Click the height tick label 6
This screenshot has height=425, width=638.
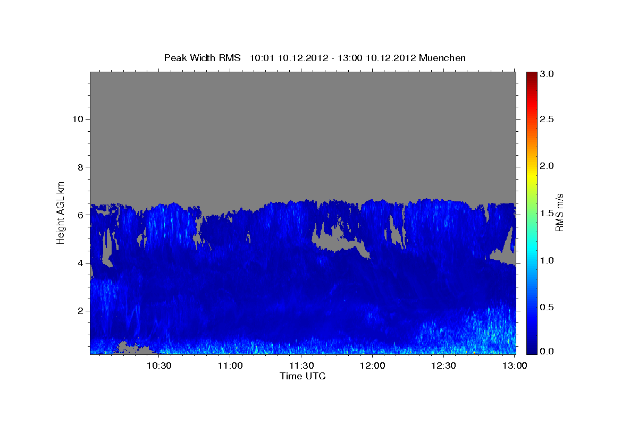[79, 215]
